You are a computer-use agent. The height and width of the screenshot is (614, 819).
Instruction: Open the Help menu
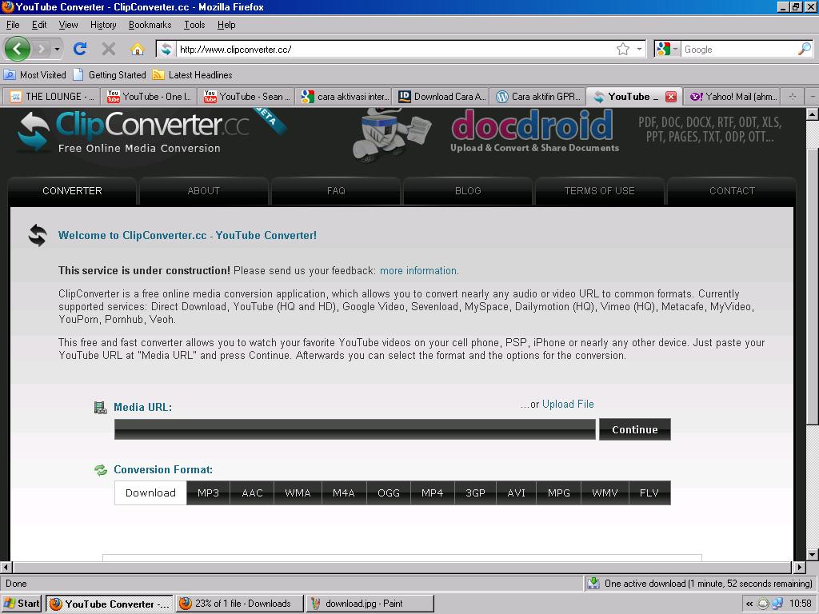coord(226,25)
